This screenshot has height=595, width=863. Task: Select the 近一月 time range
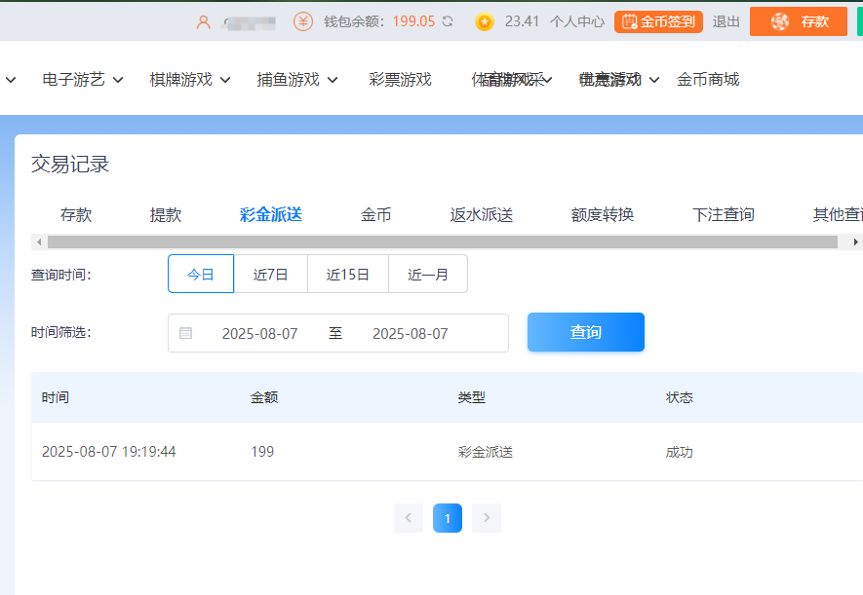tap(427, 275)
